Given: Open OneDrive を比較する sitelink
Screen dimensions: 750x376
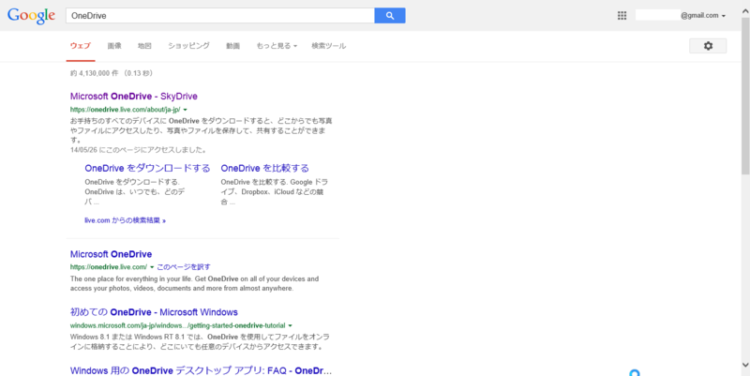Looking at the screenshot, I should click(x=265, y=168).
